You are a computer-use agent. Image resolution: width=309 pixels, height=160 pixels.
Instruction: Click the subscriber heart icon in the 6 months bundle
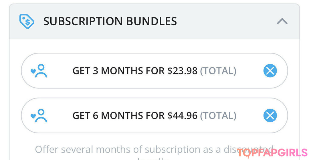(x=39, y=116)
